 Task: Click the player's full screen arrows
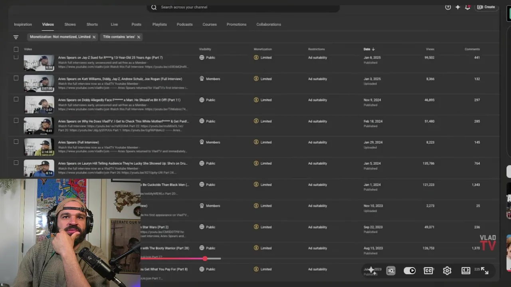[x=485, y=271]
